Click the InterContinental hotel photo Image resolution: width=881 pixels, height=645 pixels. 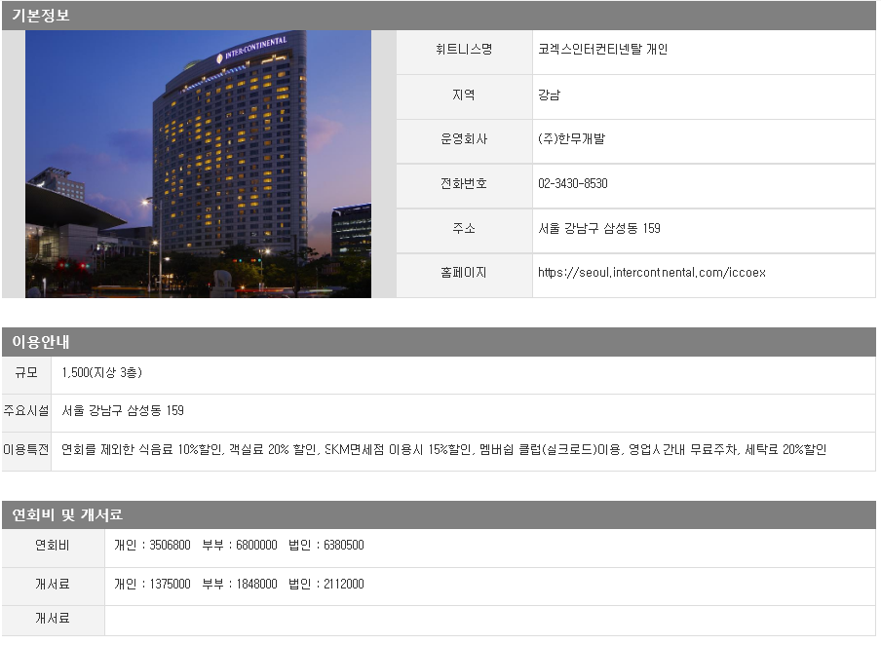198,164
